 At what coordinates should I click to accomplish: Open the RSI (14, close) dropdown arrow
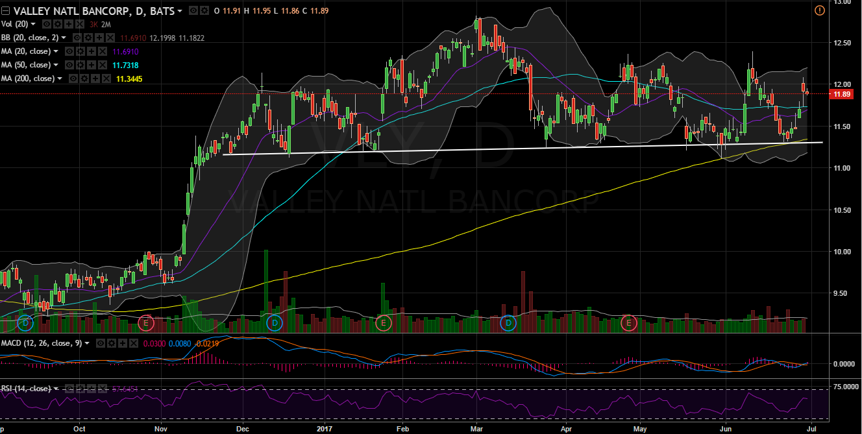pos(57,389)
